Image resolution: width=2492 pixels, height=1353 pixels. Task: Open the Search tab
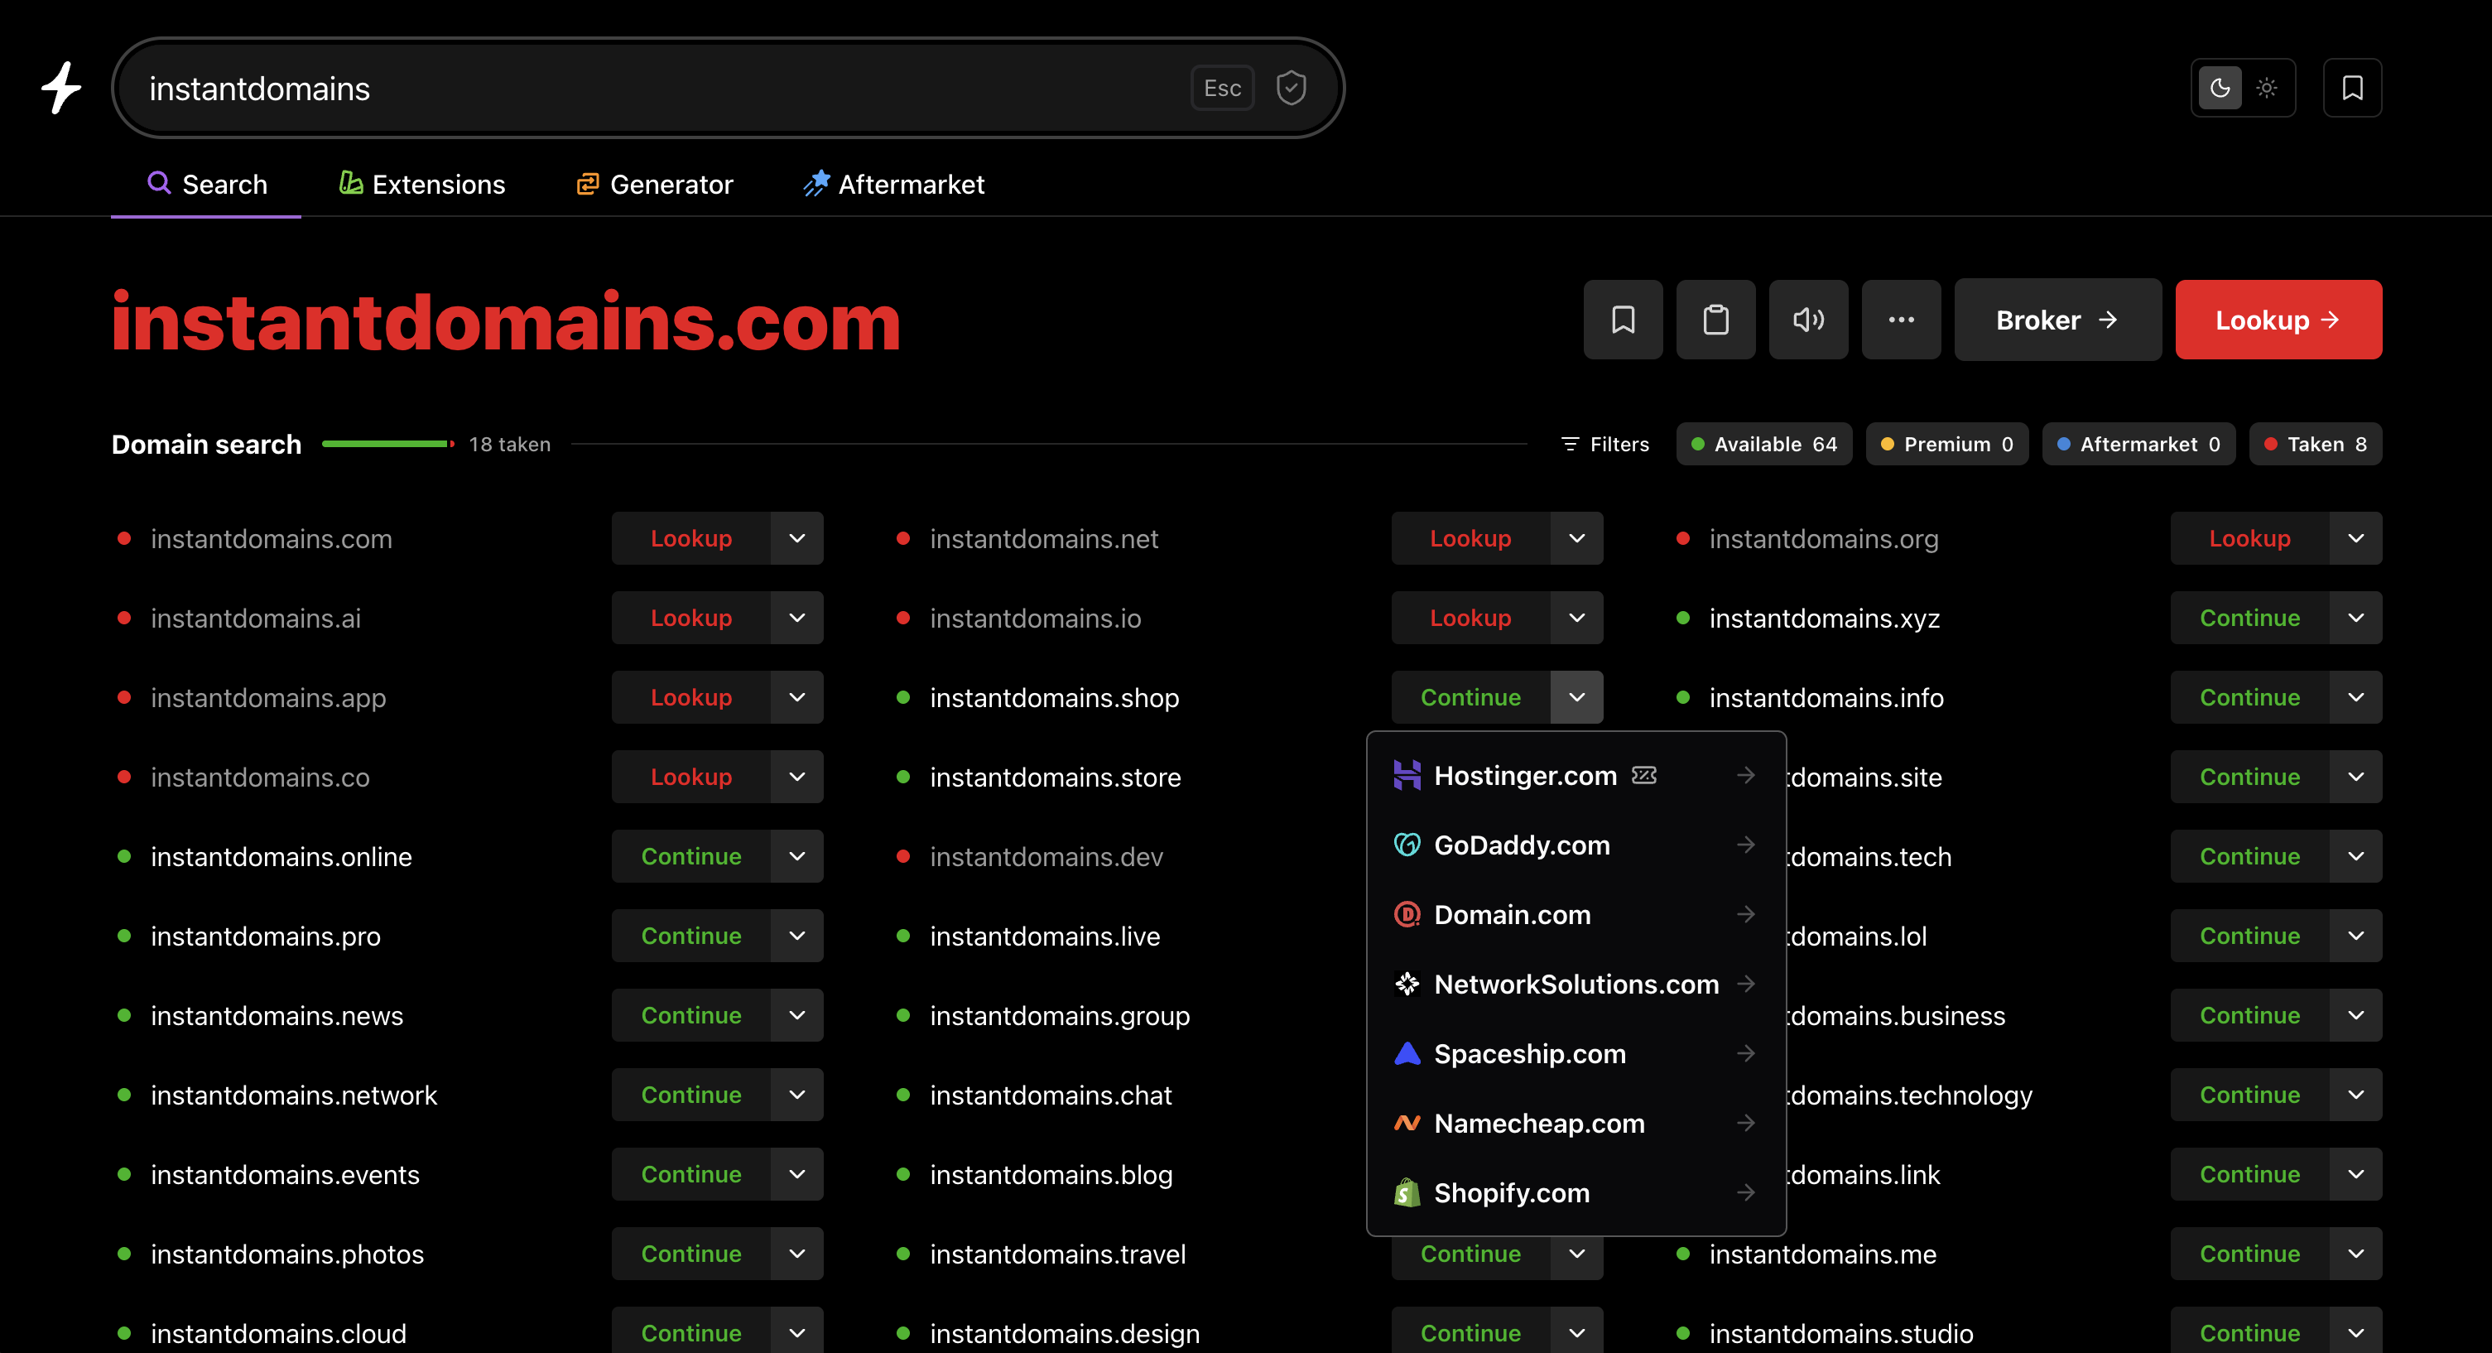pos(206,184)
